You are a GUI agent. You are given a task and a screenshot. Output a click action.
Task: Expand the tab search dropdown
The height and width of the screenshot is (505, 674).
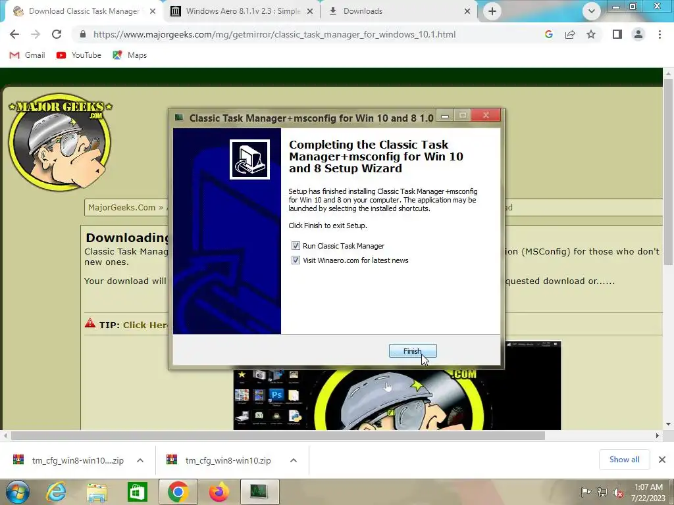(x=592, y=11)
